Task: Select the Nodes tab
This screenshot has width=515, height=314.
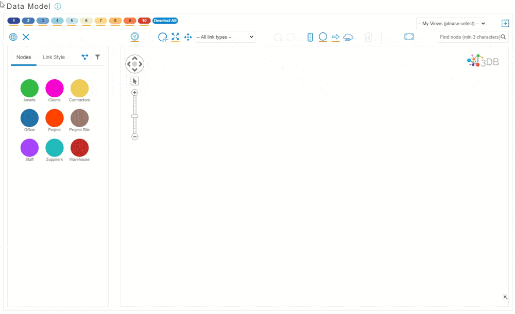Action: click(23, 57)
